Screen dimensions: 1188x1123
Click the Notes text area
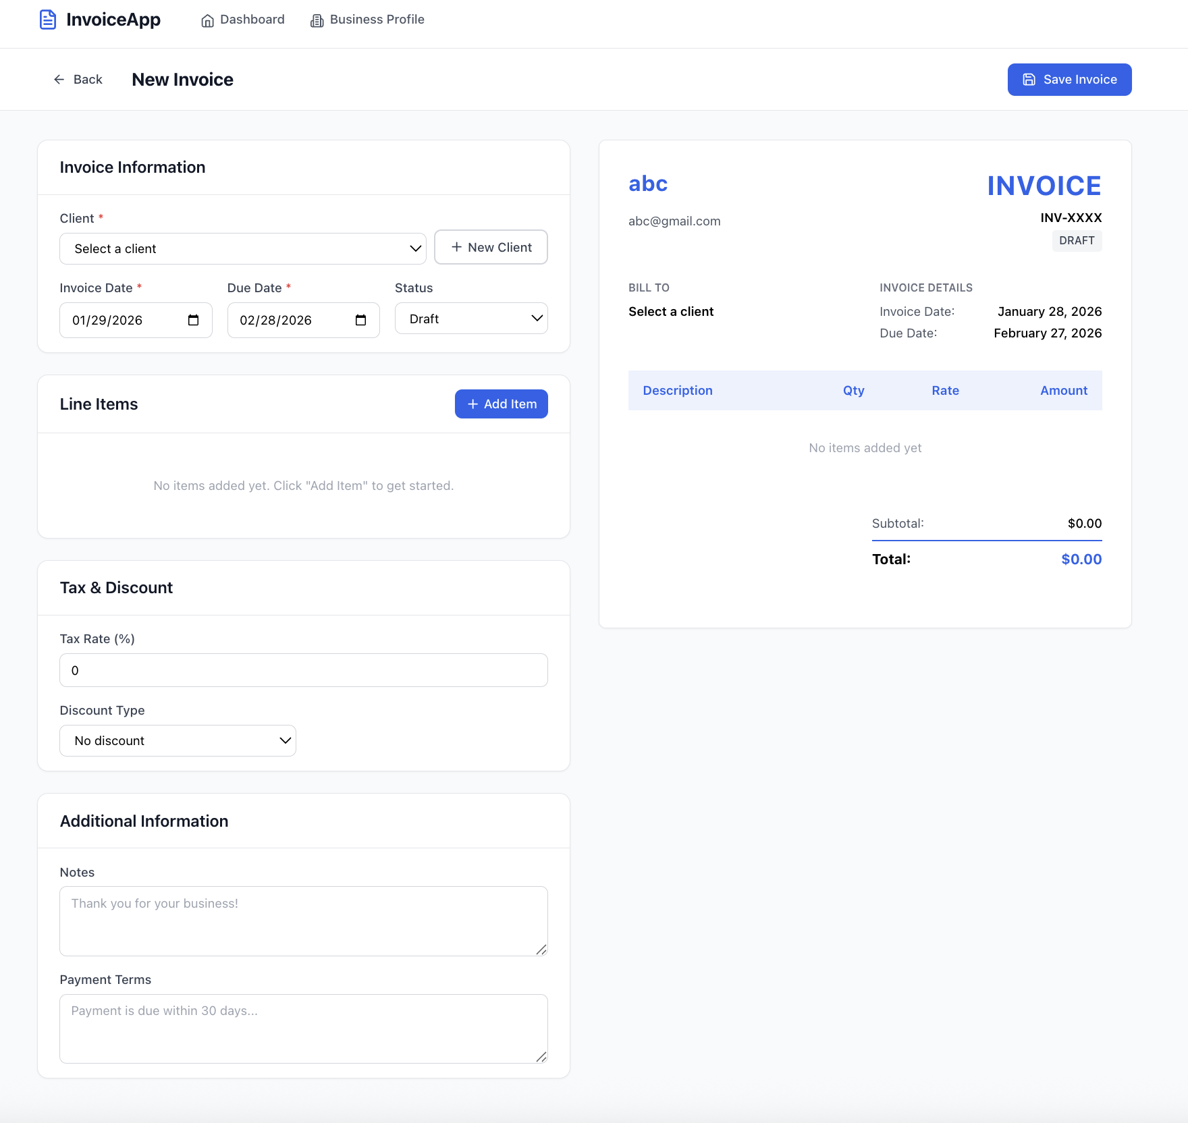303,921
